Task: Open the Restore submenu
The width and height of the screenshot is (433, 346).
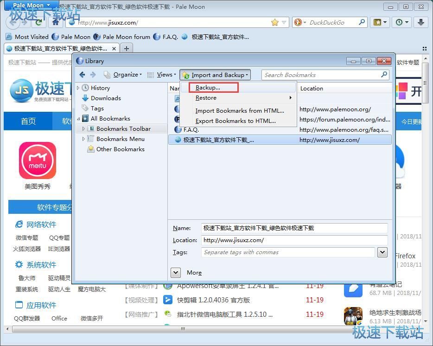Action: (x=239, y=98)
